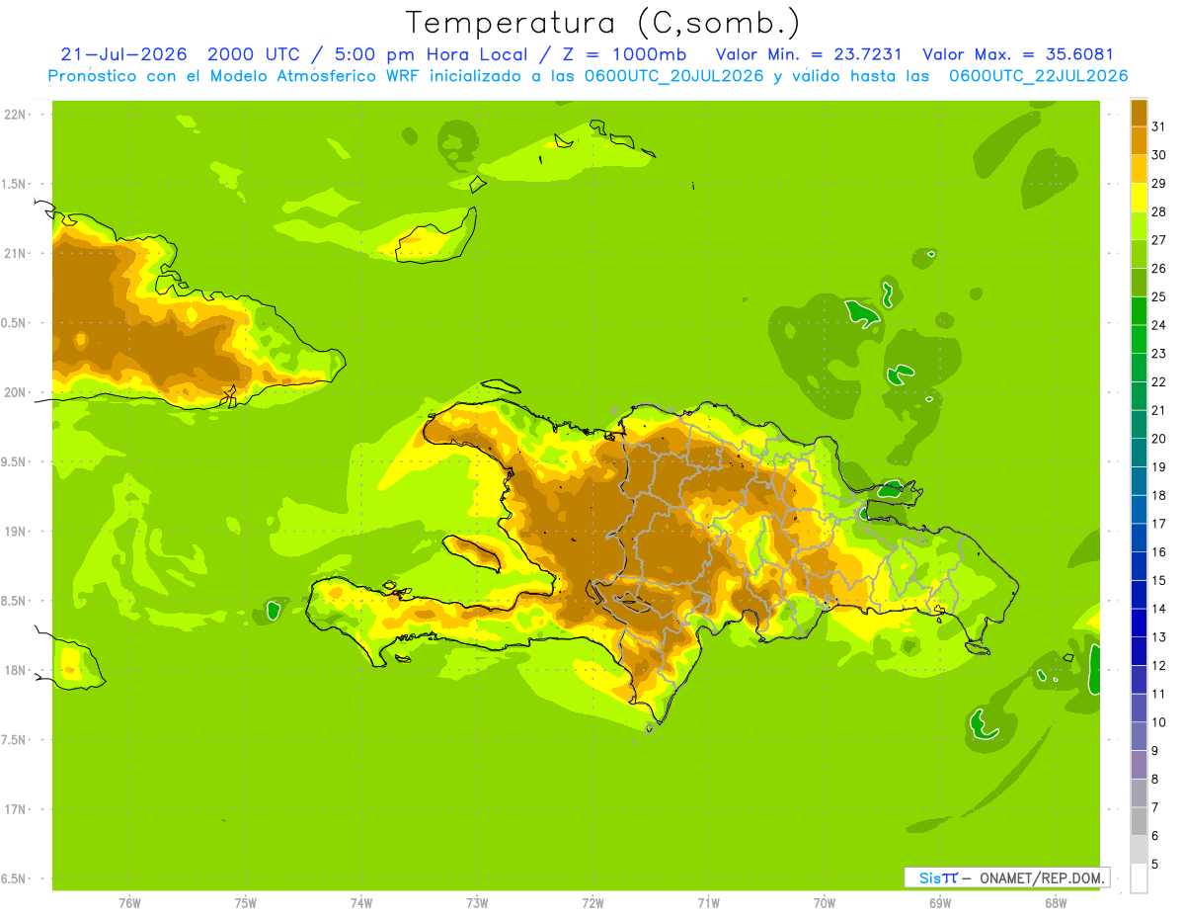Click the colorbar label "30"

pyautogui.click(x=1158, y=155)
